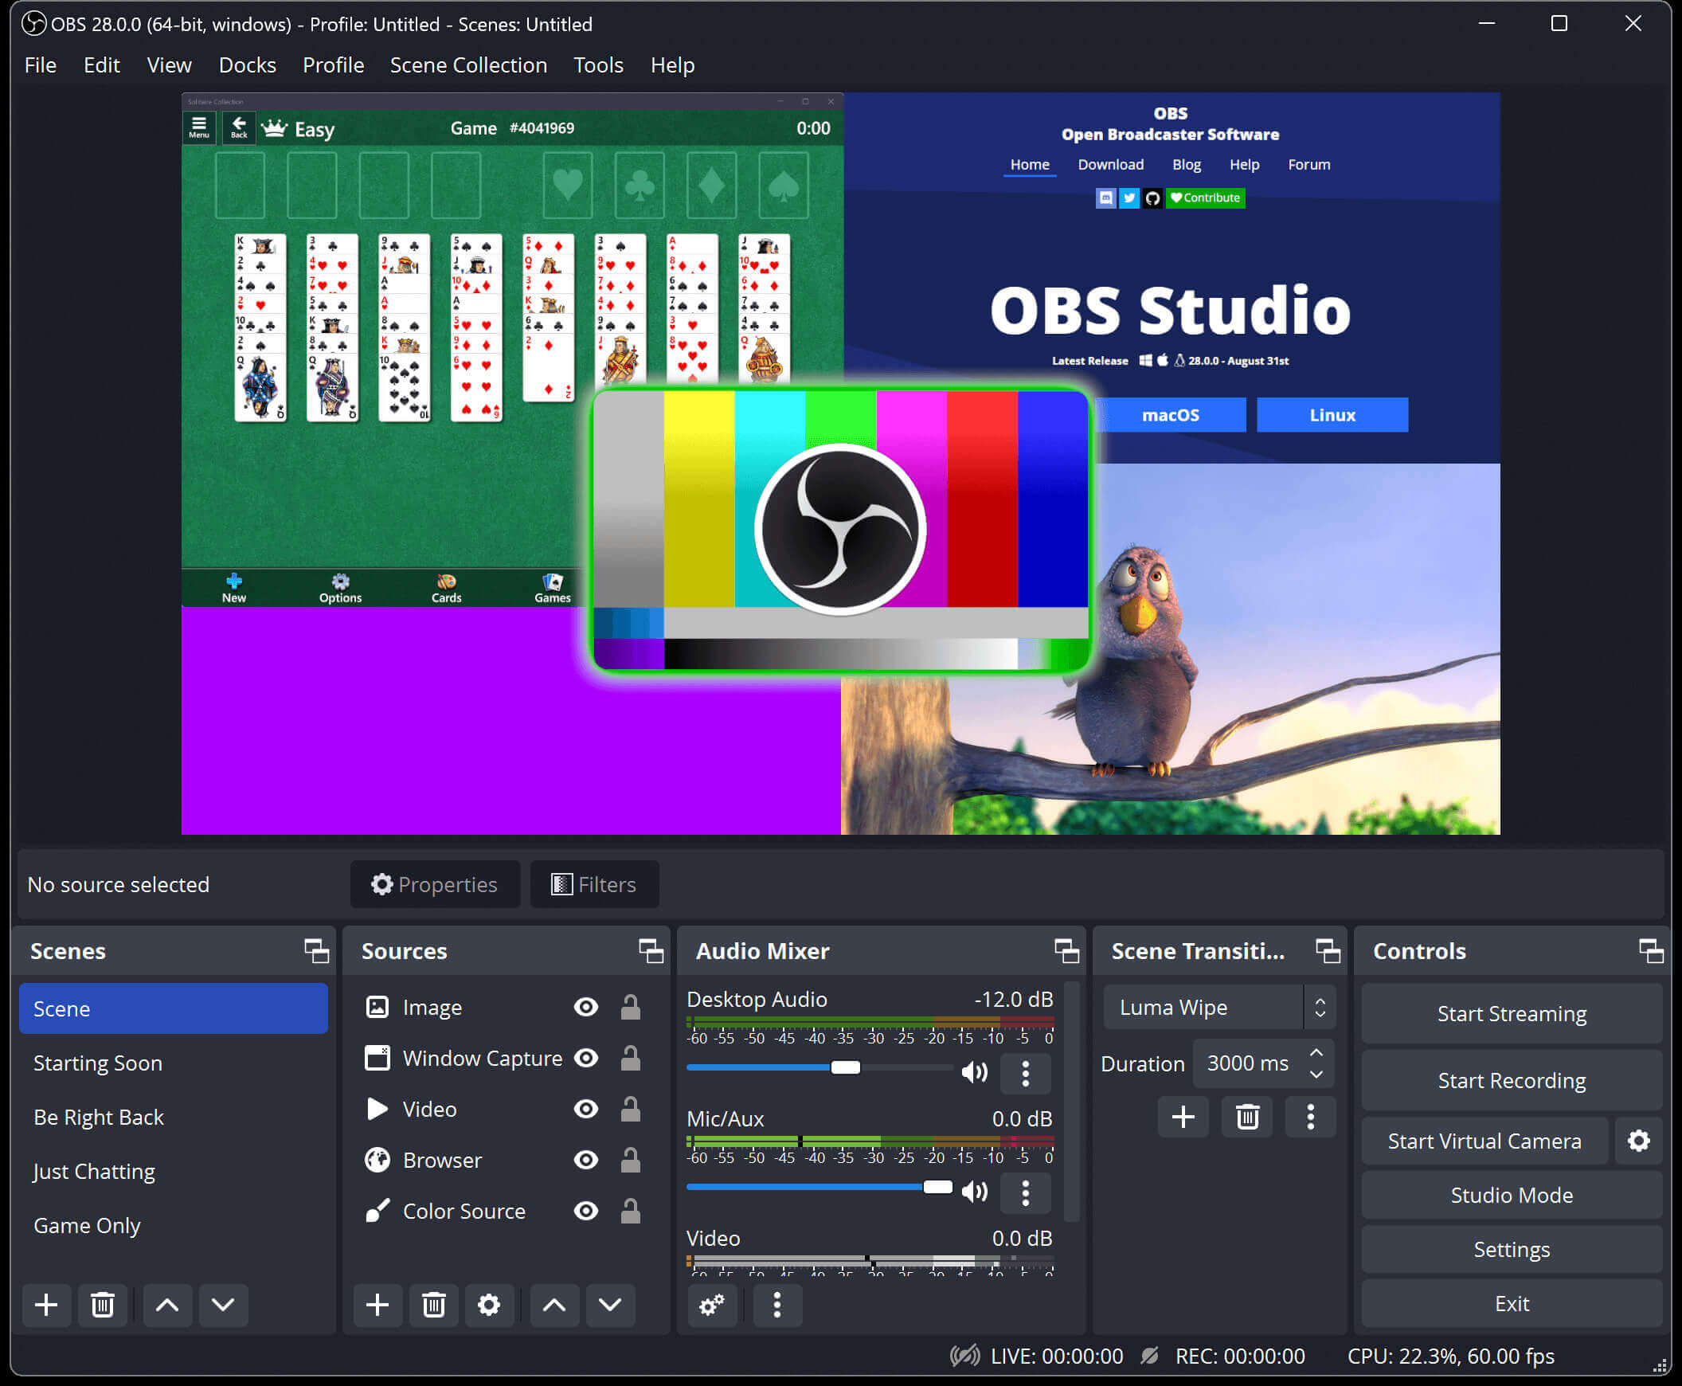Click the Scene Transitions add plus icon
The width and height of the screenshot is (1682, 1386).
(1182, 1116)
